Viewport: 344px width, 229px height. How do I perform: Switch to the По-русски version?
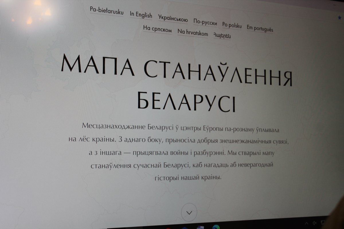click(205, 23)
